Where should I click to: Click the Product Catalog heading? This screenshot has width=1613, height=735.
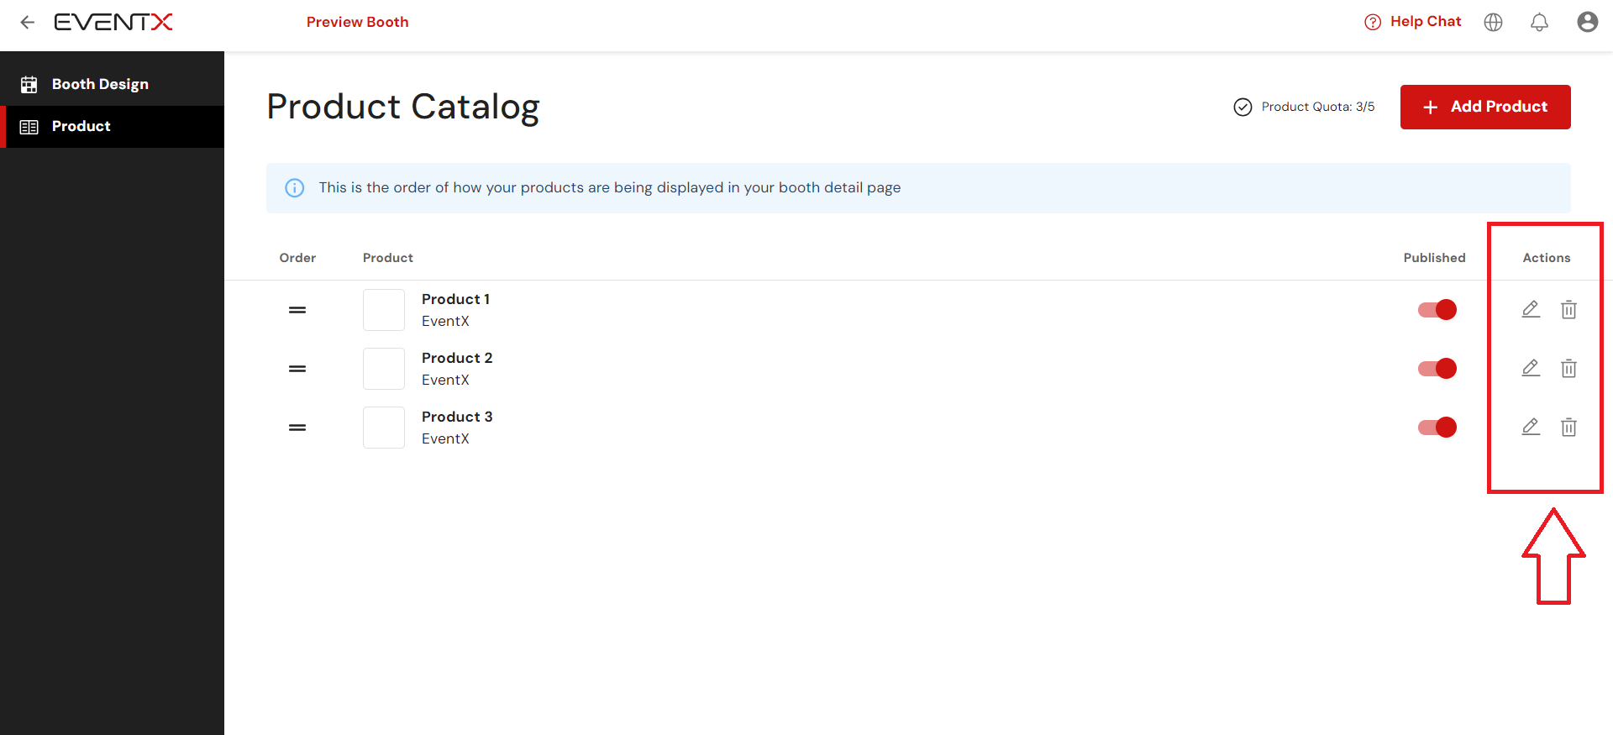[x=403, y=107]
